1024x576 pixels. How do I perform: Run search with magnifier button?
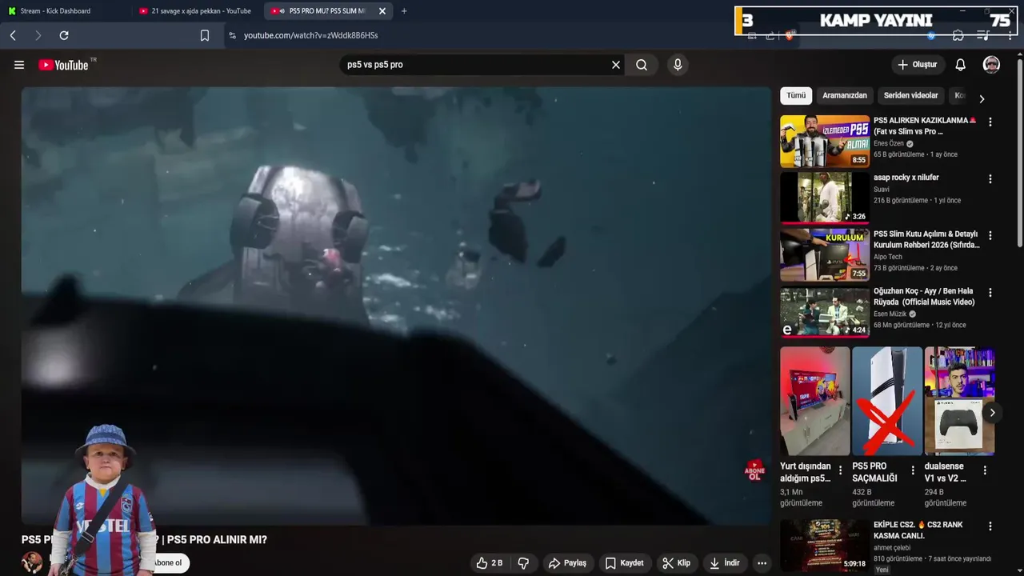(642, 65)
